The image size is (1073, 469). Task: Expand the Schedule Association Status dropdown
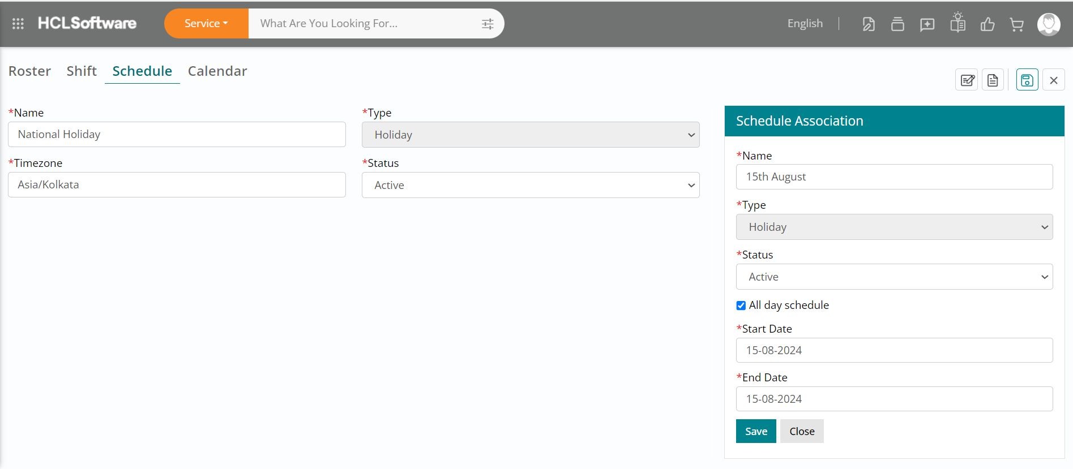(894, 277)
